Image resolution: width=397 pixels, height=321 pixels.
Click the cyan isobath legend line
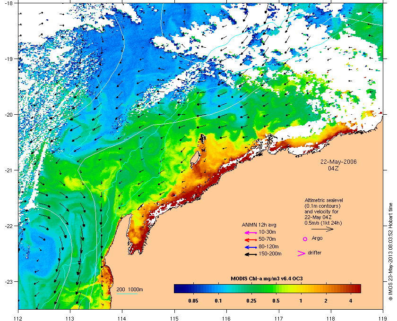(x=127, y=294)
